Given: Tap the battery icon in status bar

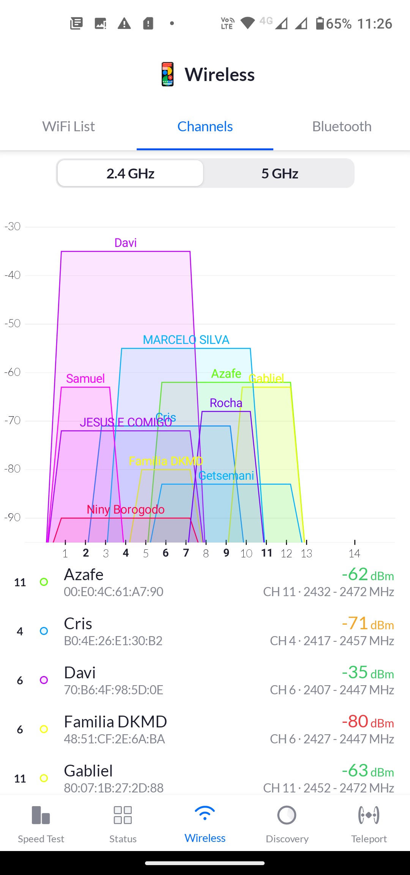Looking at the screenshot, I should (320, 24).
